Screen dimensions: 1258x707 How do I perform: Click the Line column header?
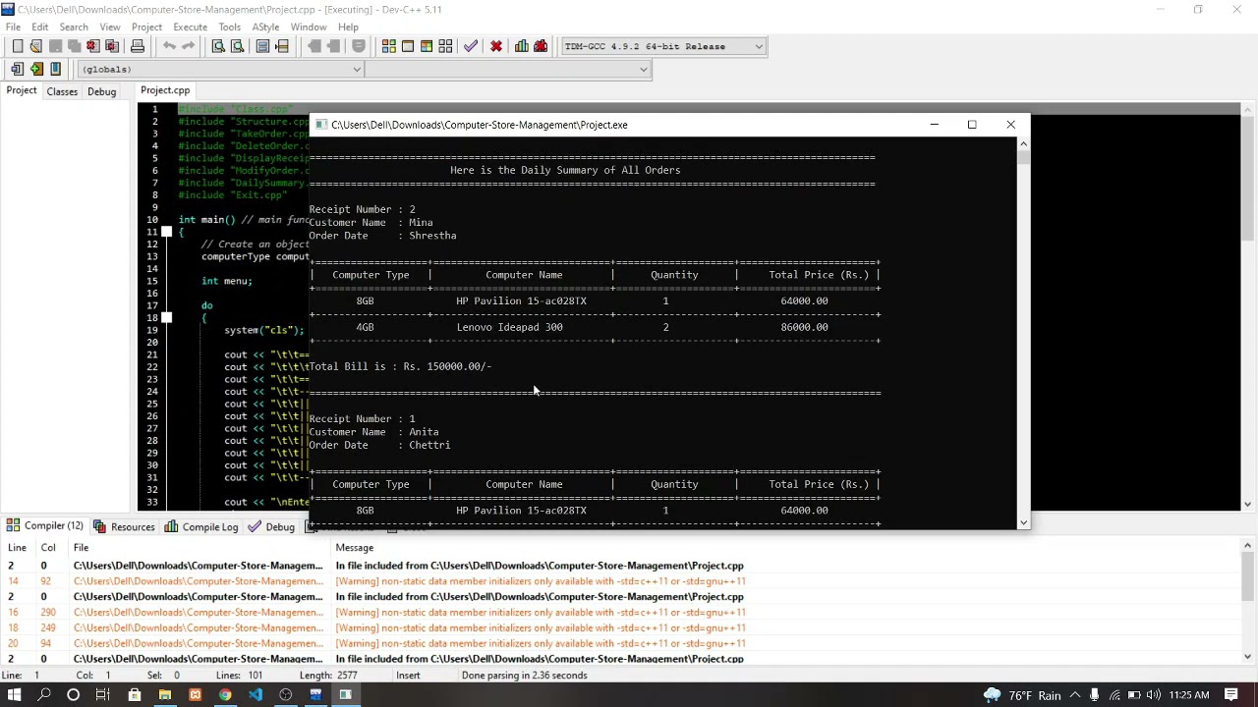pyautogui.click(x=17, y=548)
